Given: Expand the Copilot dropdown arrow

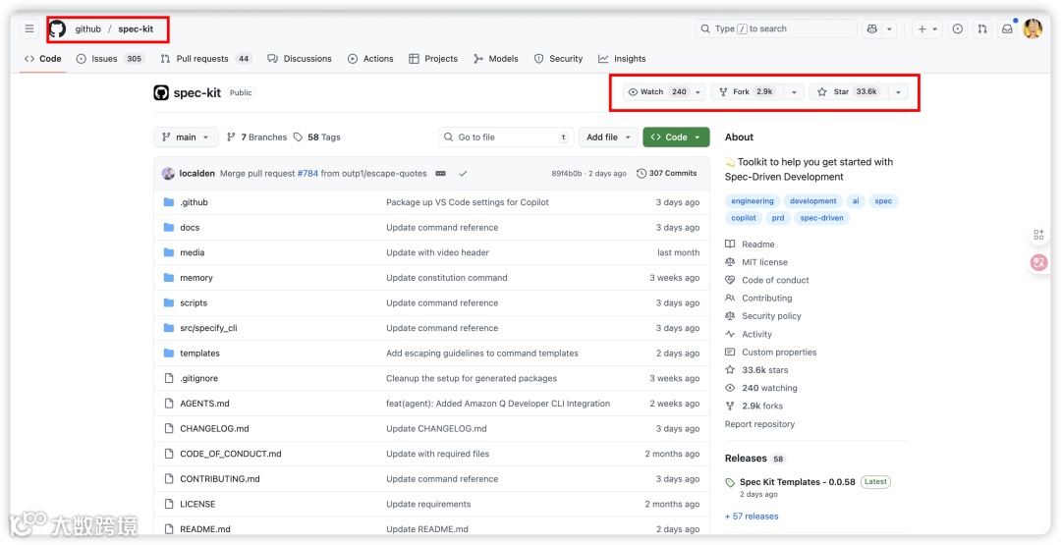Looking at the screenshot, I should [x=889, y=29].
